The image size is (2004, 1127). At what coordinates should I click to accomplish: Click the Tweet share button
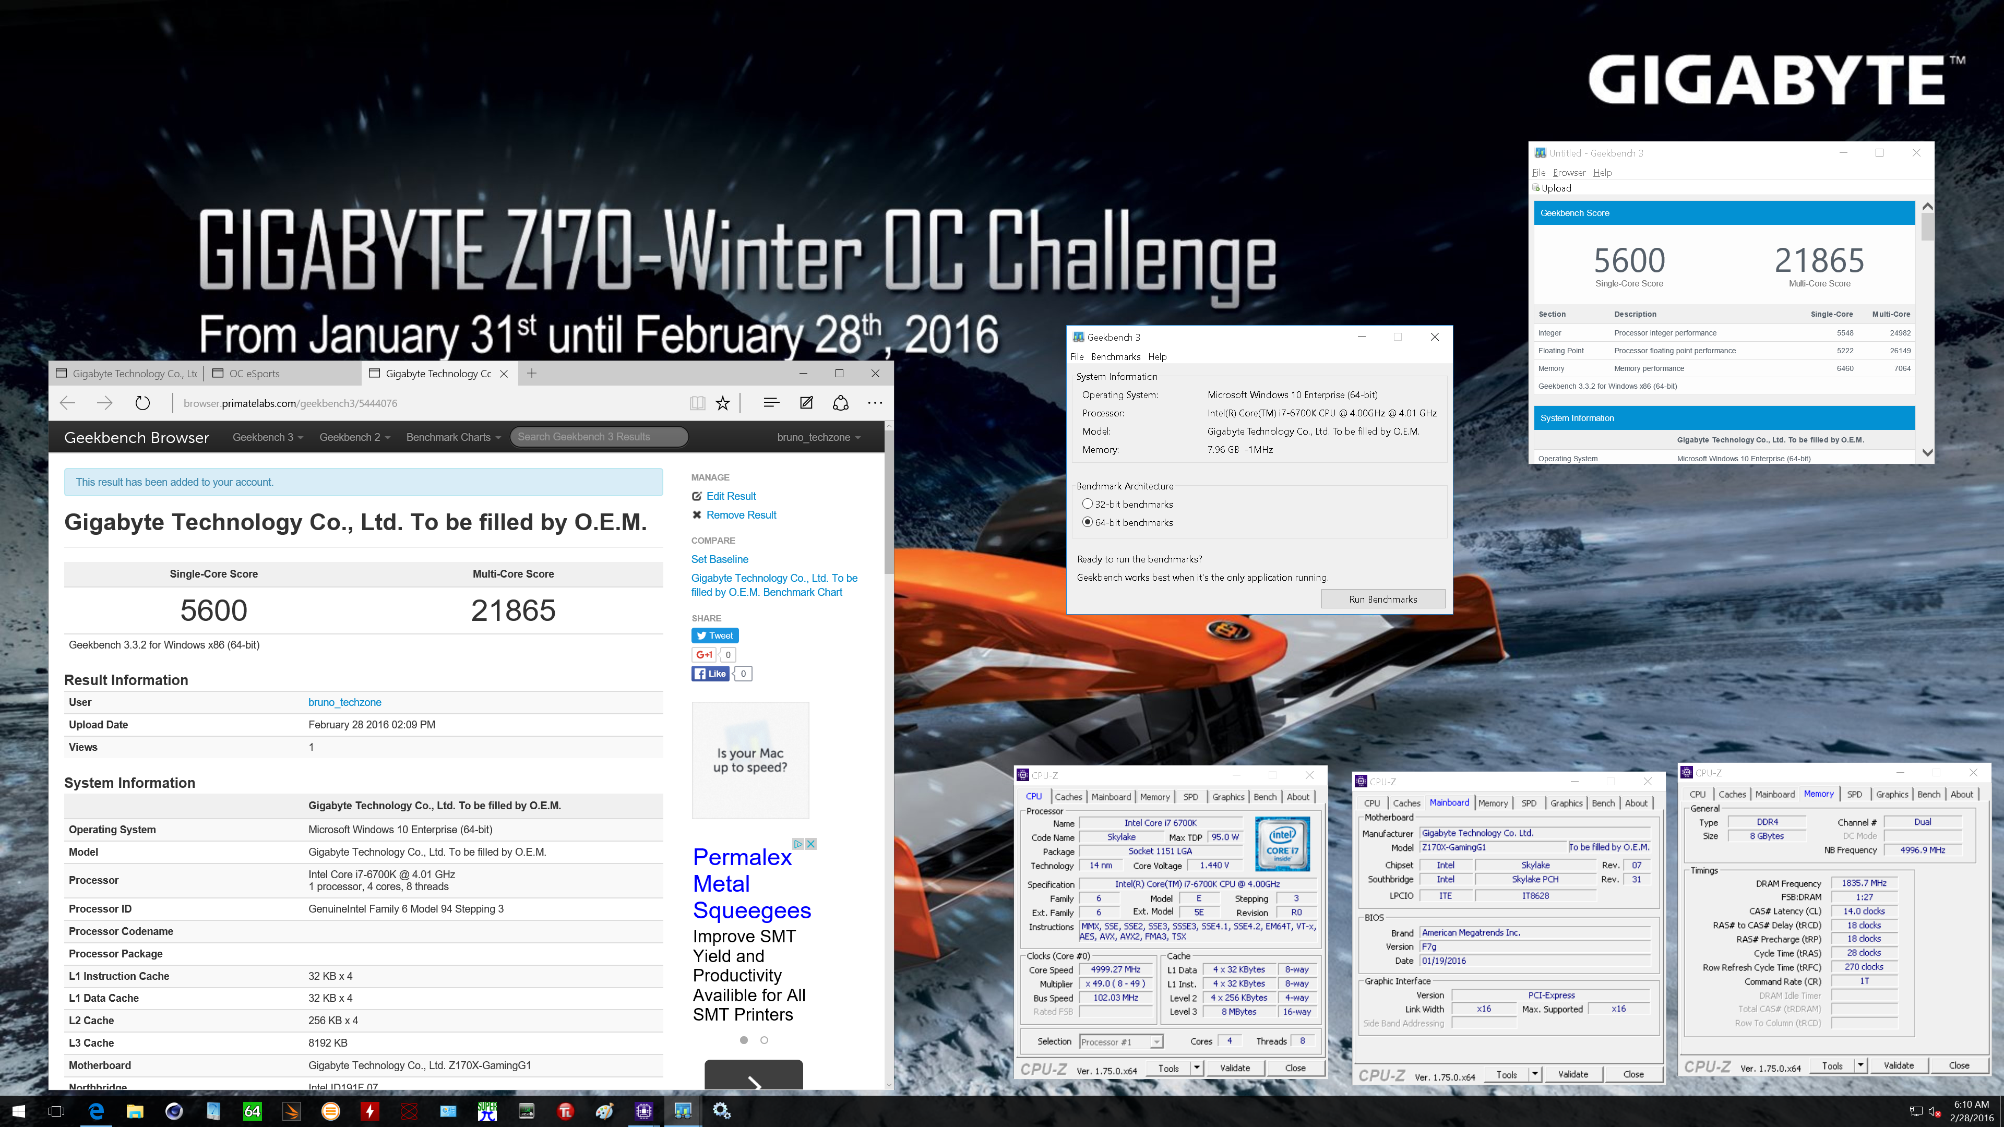tap(715, 636)
